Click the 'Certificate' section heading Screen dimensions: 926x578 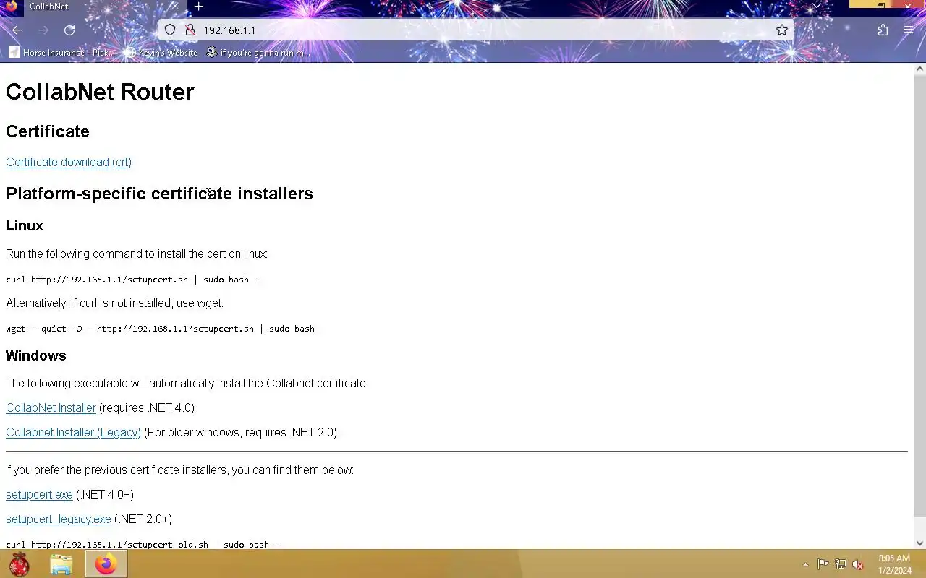pos(48,131)
